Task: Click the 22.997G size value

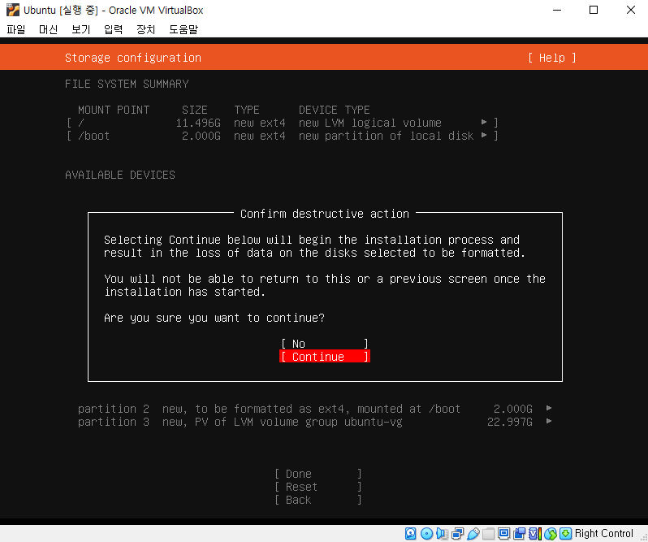Action: (510, 422)
